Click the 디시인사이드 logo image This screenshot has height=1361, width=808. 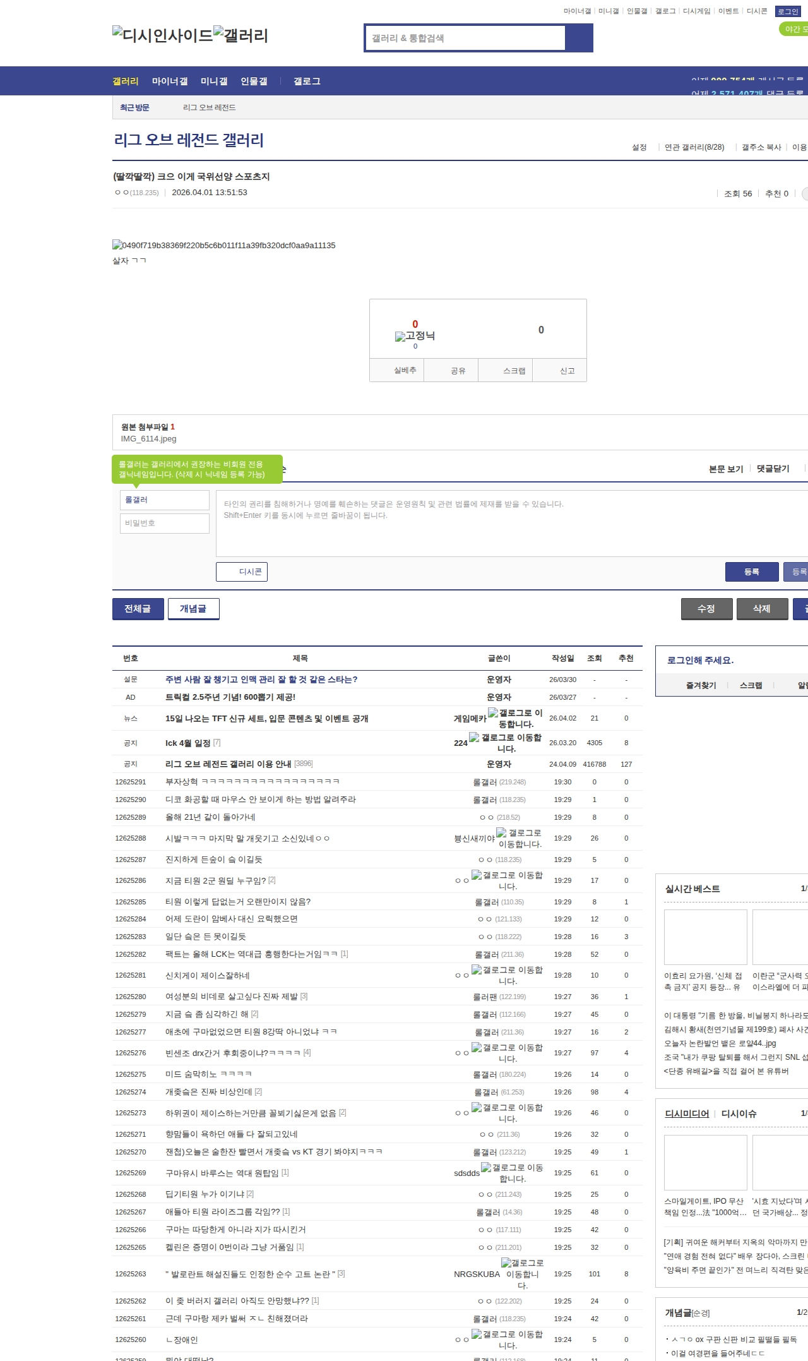[162, 35]
